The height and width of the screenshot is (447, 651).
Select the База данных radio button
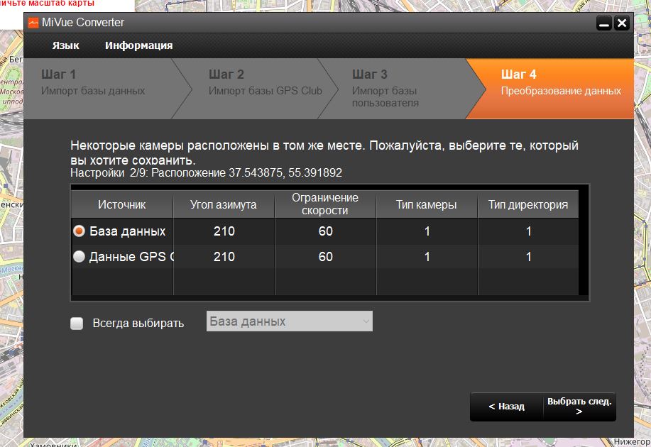pyautogui.click(x=80, y=231)
